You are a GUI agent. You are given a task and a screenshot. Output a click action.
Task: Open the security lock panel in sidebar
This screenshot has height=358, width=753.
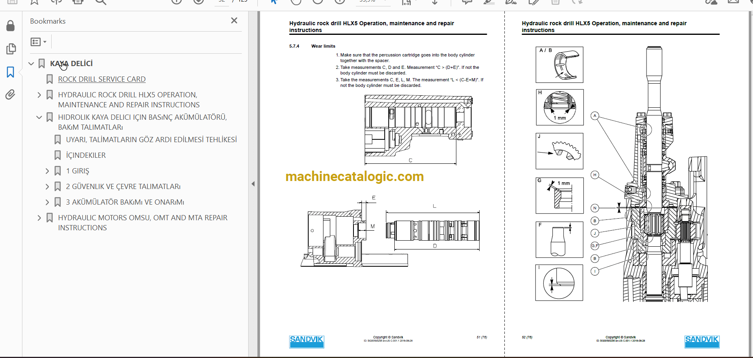pos(10,26)
